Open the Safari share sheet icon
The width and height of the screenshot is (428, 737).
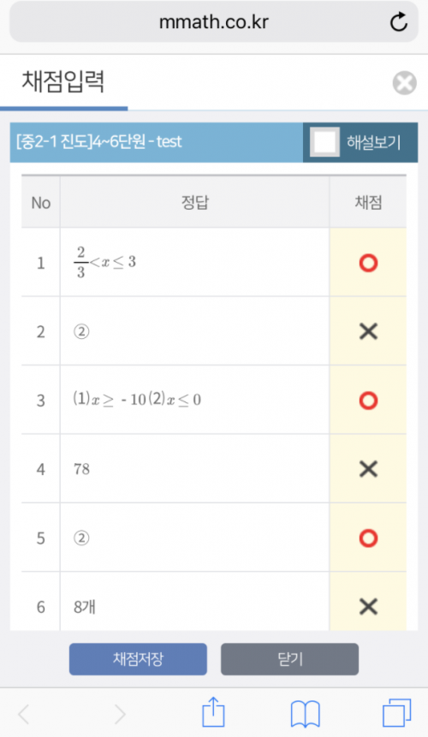(x=213, y=712)
